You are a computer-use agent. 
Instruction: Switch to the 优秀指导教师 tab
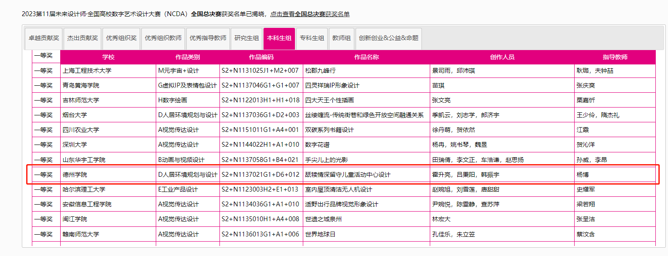(x=208, y=38)
